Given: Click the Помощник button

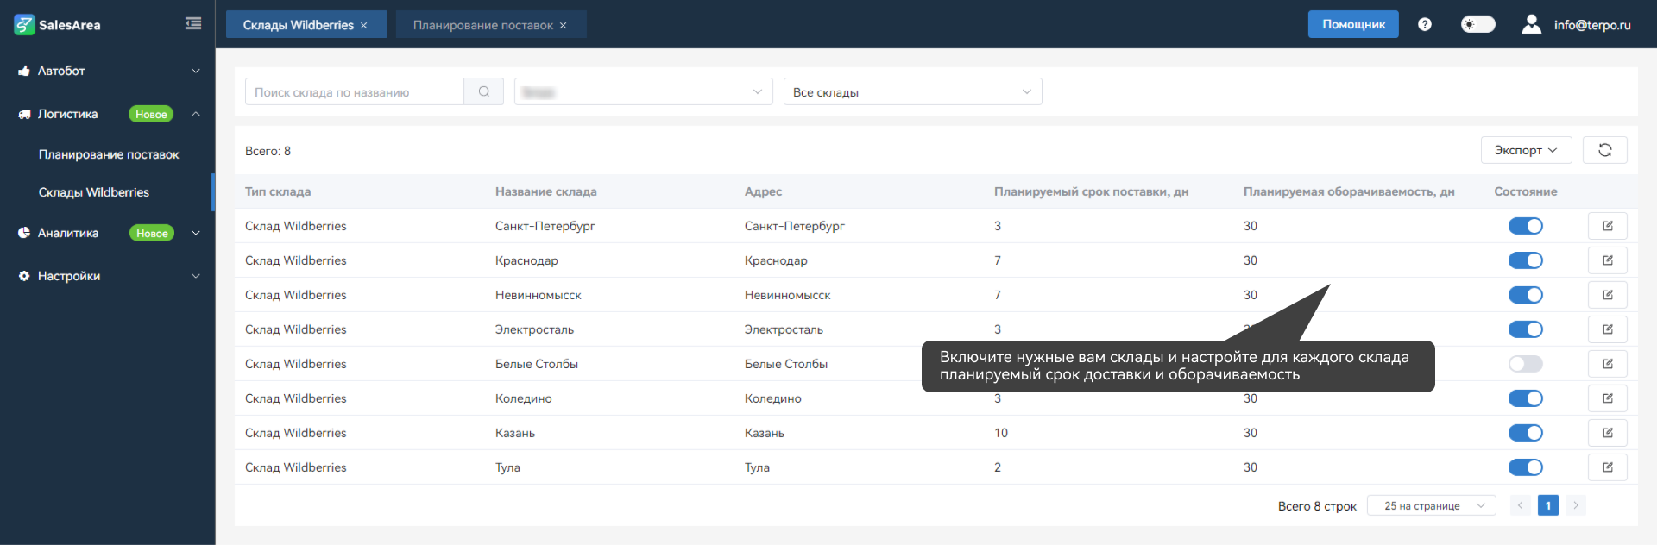Looking at the screenshot, I should click(1353, 24).
